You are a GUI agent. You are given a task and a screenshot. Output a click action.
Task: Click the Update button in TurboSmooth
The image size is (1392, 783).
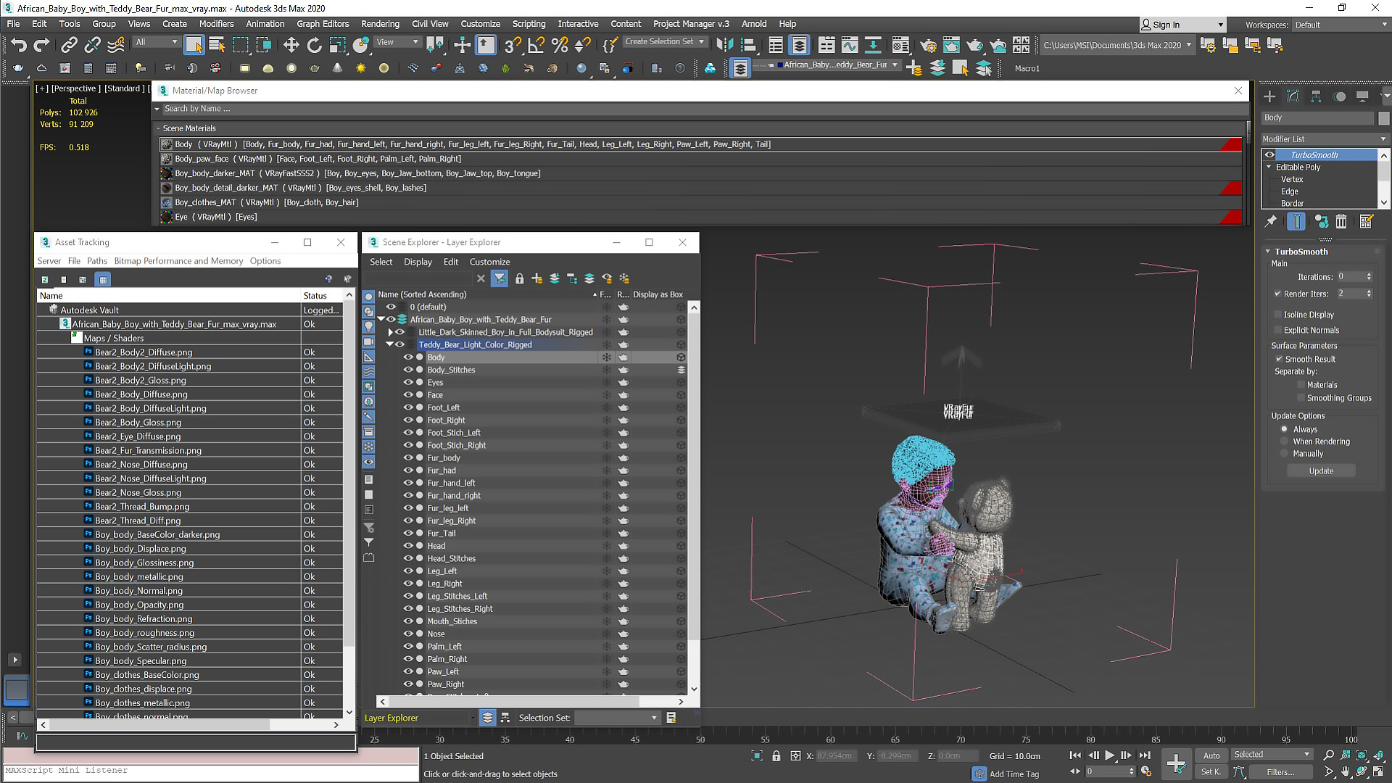1321,471
